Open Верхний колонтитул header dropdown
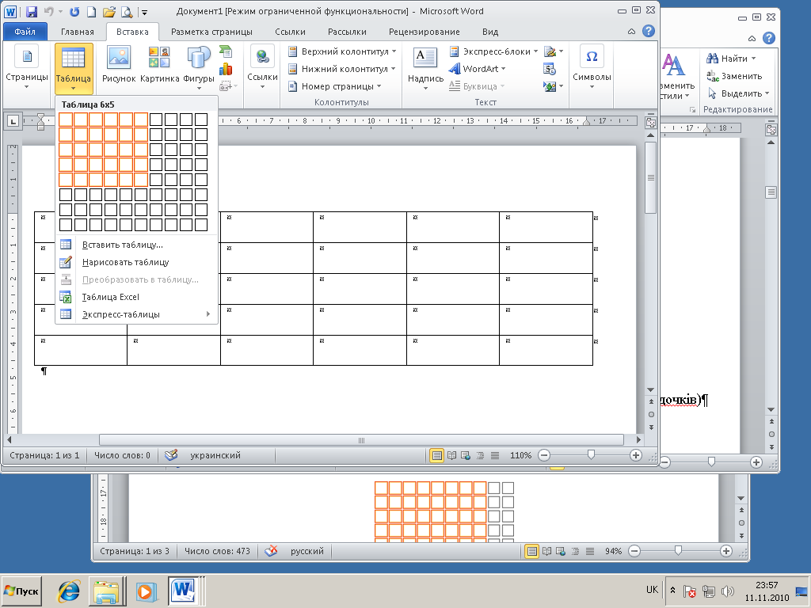The width and height of the screenshot is (811, 608). [x=342, y=51]
